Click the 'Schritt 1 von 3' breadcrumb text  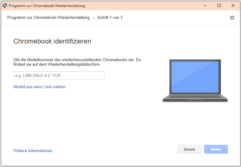[110, 18]
